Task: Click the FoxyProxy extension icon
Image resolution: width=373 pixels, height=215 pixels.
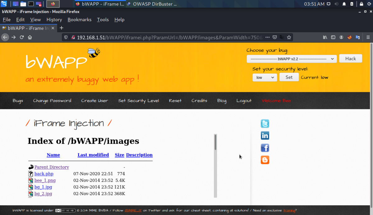Action: point(349,37)
